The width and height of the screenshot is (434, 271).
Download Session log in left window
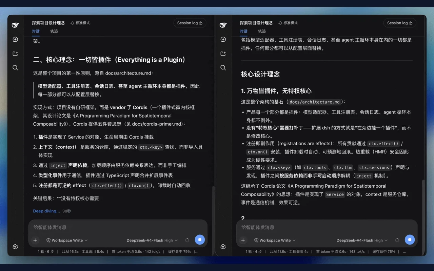[190, 23]
